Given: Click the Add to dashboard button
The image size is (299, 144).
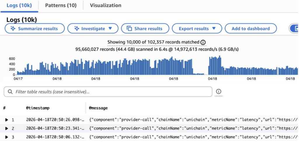Looking at the screenshot, I should (251, 28).
